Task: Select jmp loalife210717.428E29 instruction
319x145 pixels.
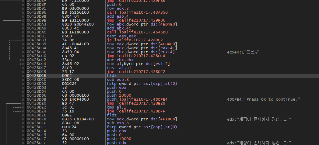Action: coord(136,103)
